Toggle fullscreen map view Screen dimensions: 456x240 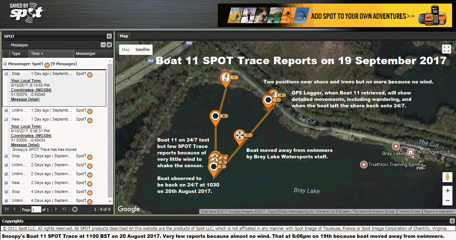click(446, 49)
